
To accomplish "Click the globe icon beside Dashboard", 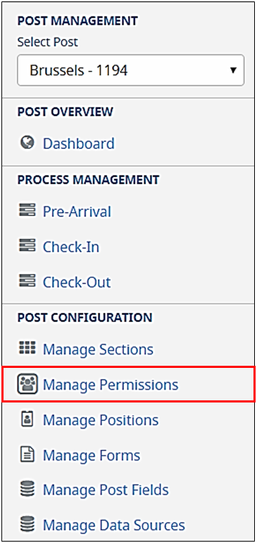I will coord(27,143).
